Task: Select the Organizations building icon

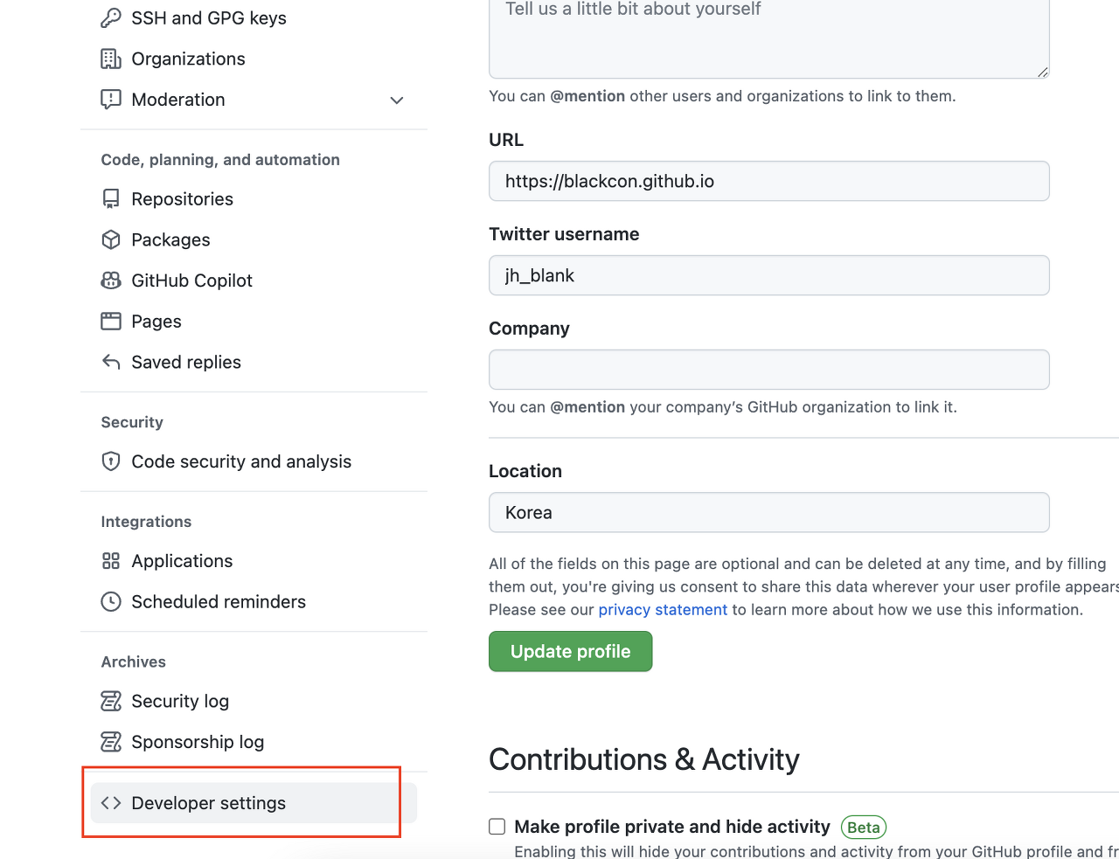Action: (x=111, y=59)
